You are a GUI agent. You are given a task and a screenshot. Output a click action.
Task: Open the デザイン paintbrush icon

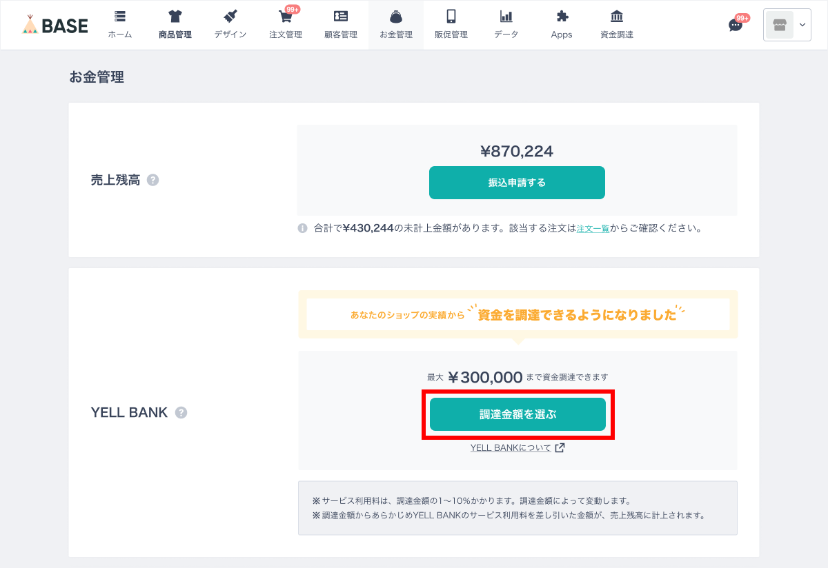(230, 17)
